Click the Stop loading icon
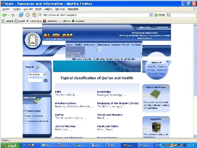This screenshot has width=197, height=148. click(x=28, y=15)
